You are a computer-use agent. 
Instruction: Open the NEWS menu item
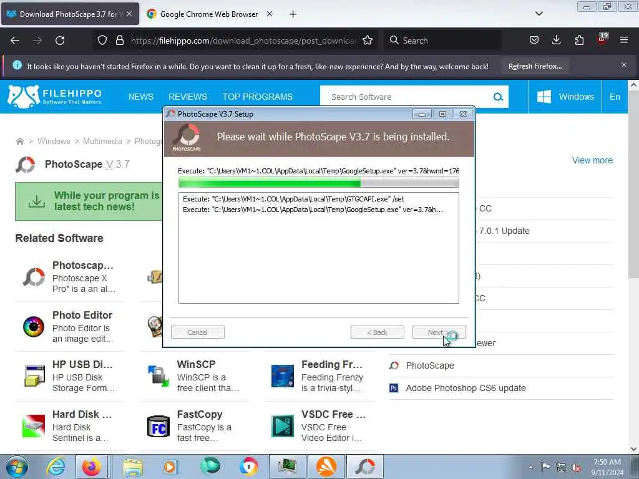tap(141, 97)
